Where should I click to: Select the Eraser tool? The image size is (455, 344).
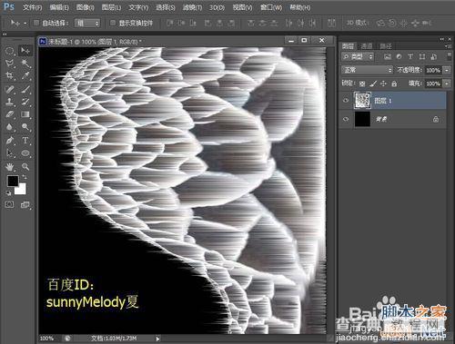coord(10,114)
